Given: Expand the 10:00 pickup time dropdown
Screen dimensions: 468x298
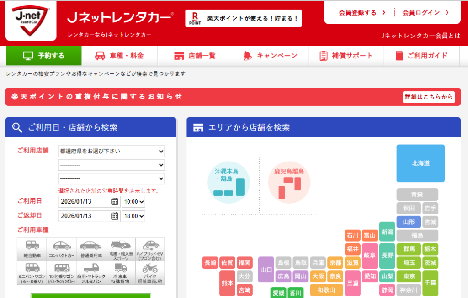Looking at the screenshot, I should click(x=133, y=202).
